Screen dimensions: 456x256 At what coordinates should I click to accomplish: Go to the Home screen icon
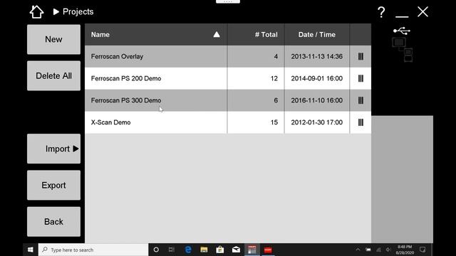point(36,12)
